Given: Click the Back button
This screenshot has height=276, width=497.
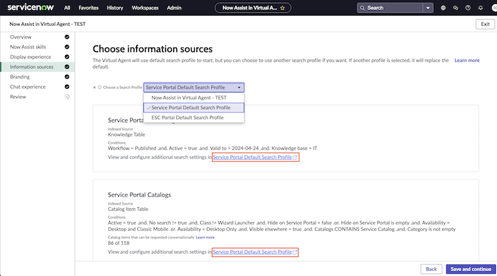Looking at the screenshot, I should [x=431, y=269].
